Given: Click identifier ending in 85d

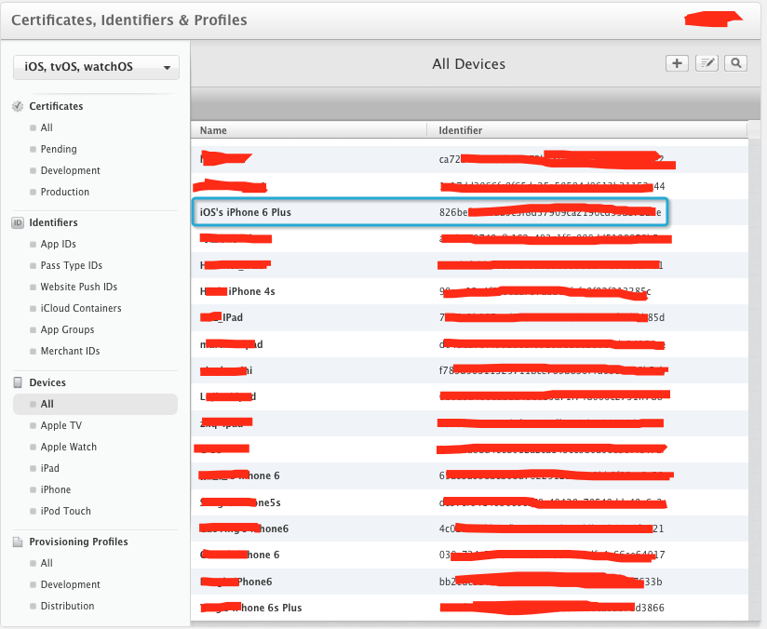Looking at the screenshot, I should point(552,318).
